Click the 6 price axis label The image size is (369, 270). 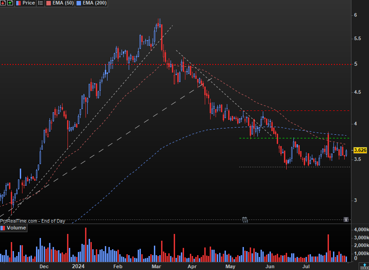tap(355, 15)
